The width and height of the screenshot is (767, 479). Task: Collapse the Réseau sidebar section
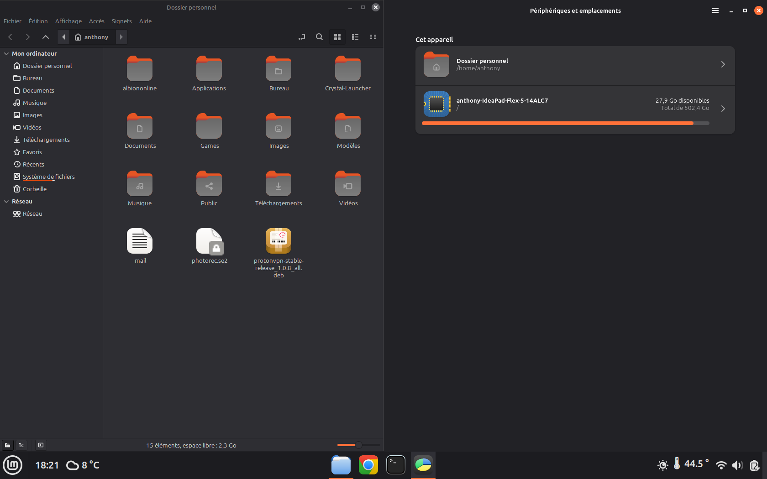(6, 202)
